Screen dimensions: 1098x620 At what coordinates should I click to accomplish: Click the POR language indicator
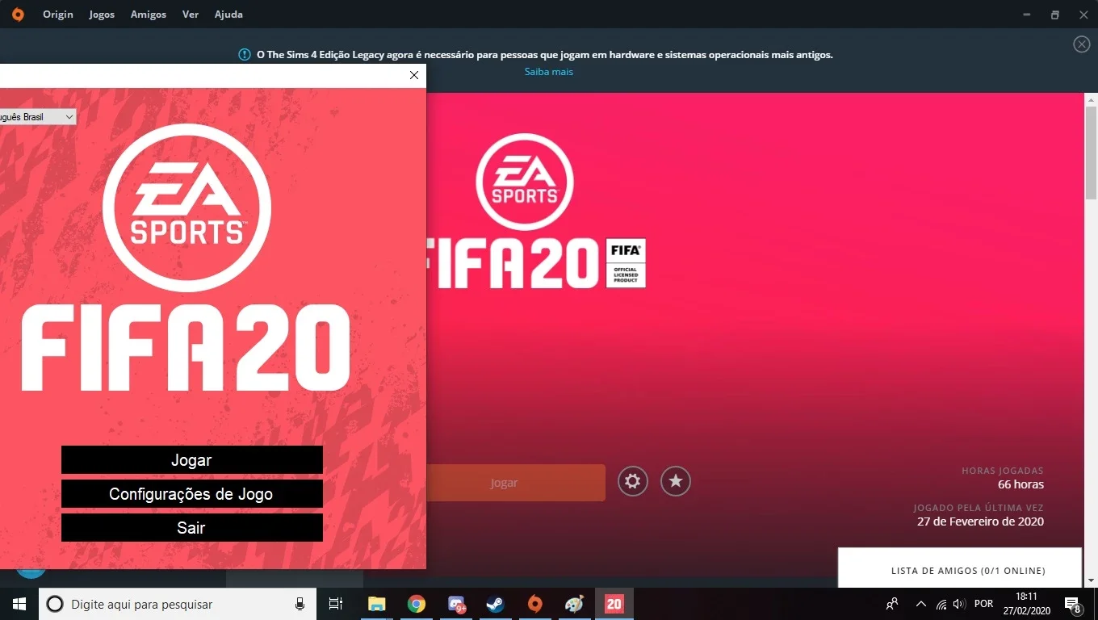pyautogui.click(x=983, y=604)
